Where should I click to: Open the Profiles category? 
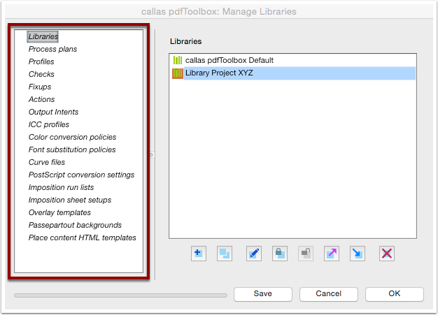click(41, 61)
